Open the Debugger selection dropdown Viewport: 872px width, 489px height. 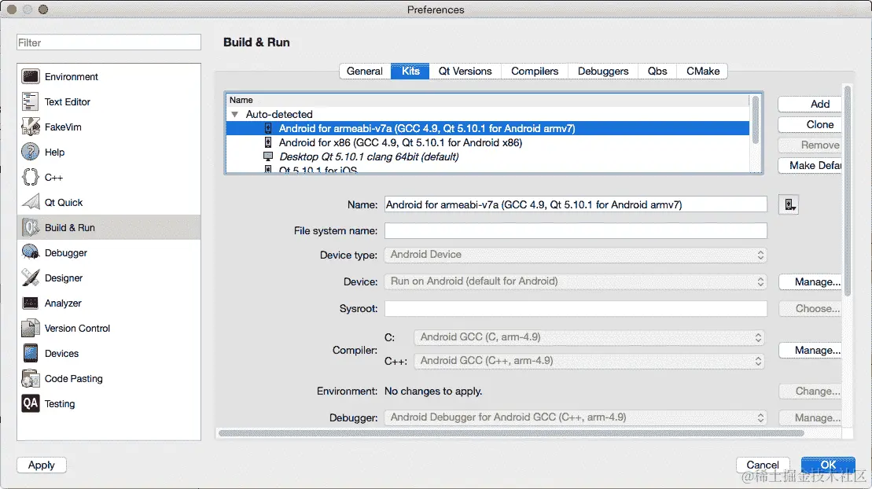pyautogui.click(x=576, y=417)
